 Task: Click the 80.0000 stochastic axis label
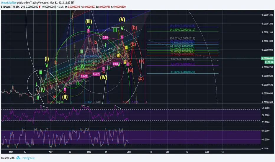266,131
